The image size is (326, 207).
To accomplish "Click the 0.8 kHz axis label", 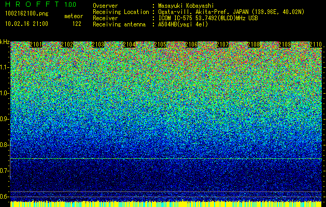I will pos(5,145).
